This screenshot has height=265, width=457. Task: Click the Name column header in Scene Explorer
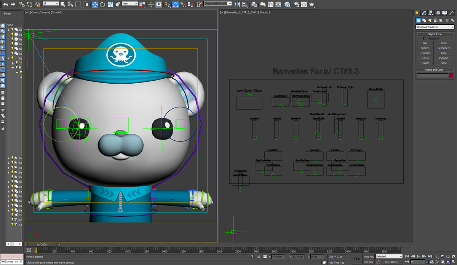14,25
